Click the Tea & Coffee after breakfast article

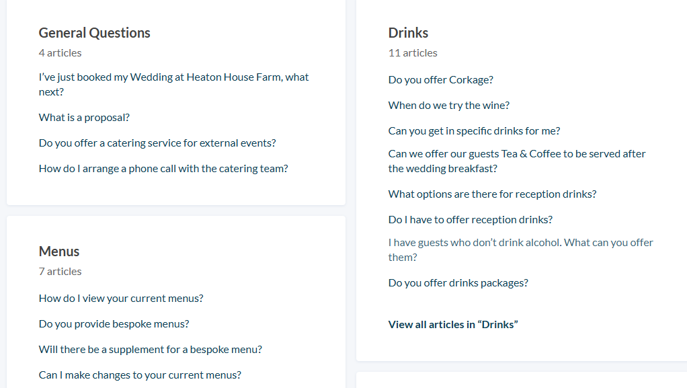click(516, 154)
